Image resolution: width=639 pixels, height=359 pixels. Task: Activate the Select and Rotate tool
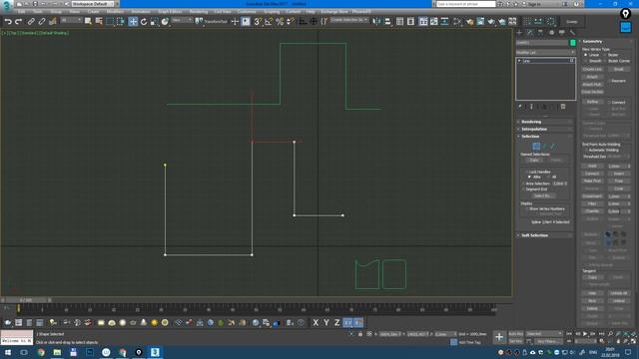point(144,22)
